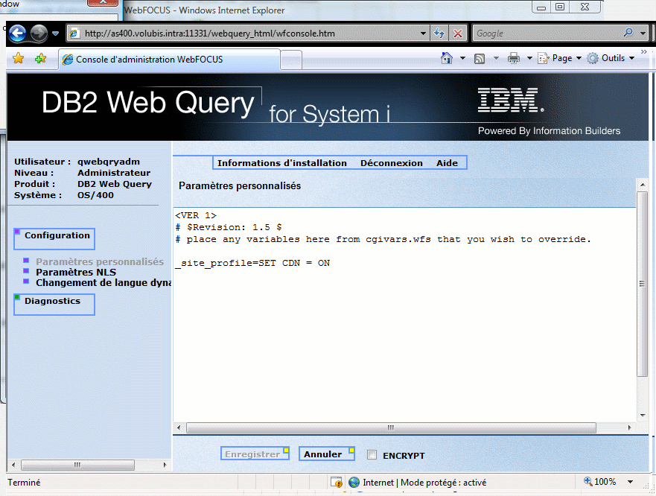Open Changement de langue dynamique item

coord(104,282)
